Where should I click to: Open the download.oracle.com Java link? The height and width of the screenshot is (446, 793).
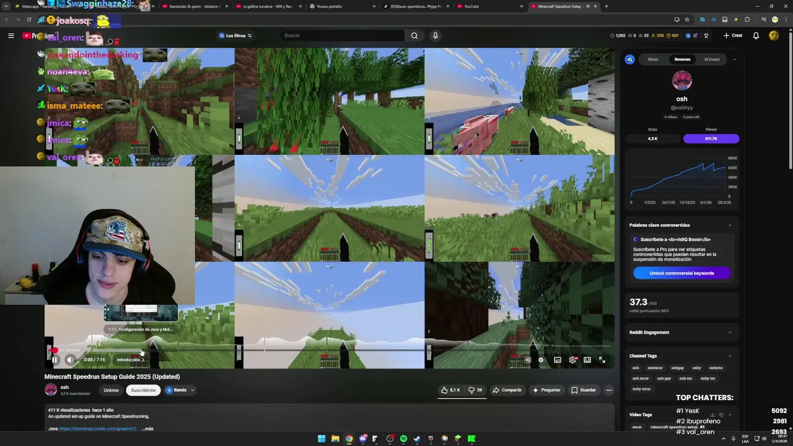98,429
